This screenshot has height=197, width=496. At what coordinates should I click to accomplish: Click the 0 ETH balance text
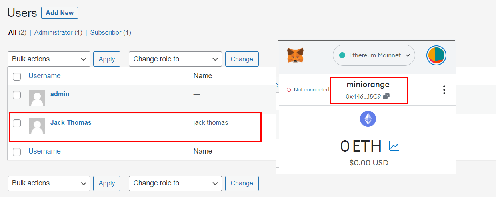click(361, 146)
